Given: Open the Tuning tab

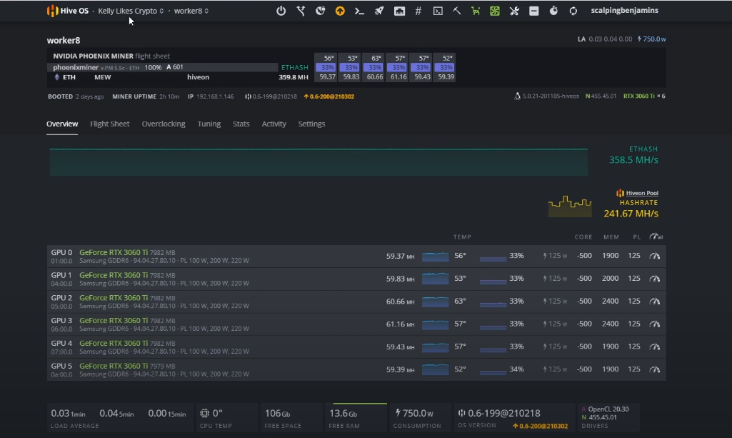Looking at the screenshot, I should click(209, 124).
